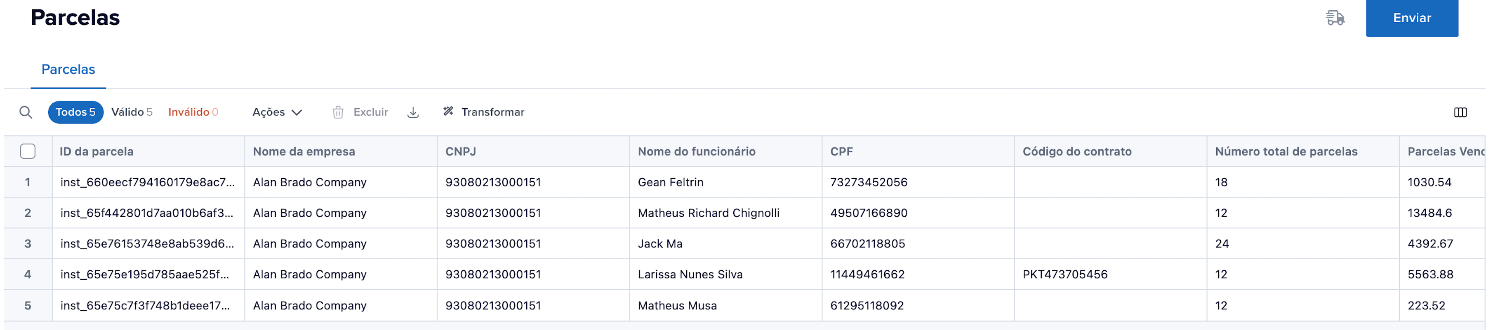Click the download arrow icon
This screenshot has width=1493, height=330.
(413, 112)
